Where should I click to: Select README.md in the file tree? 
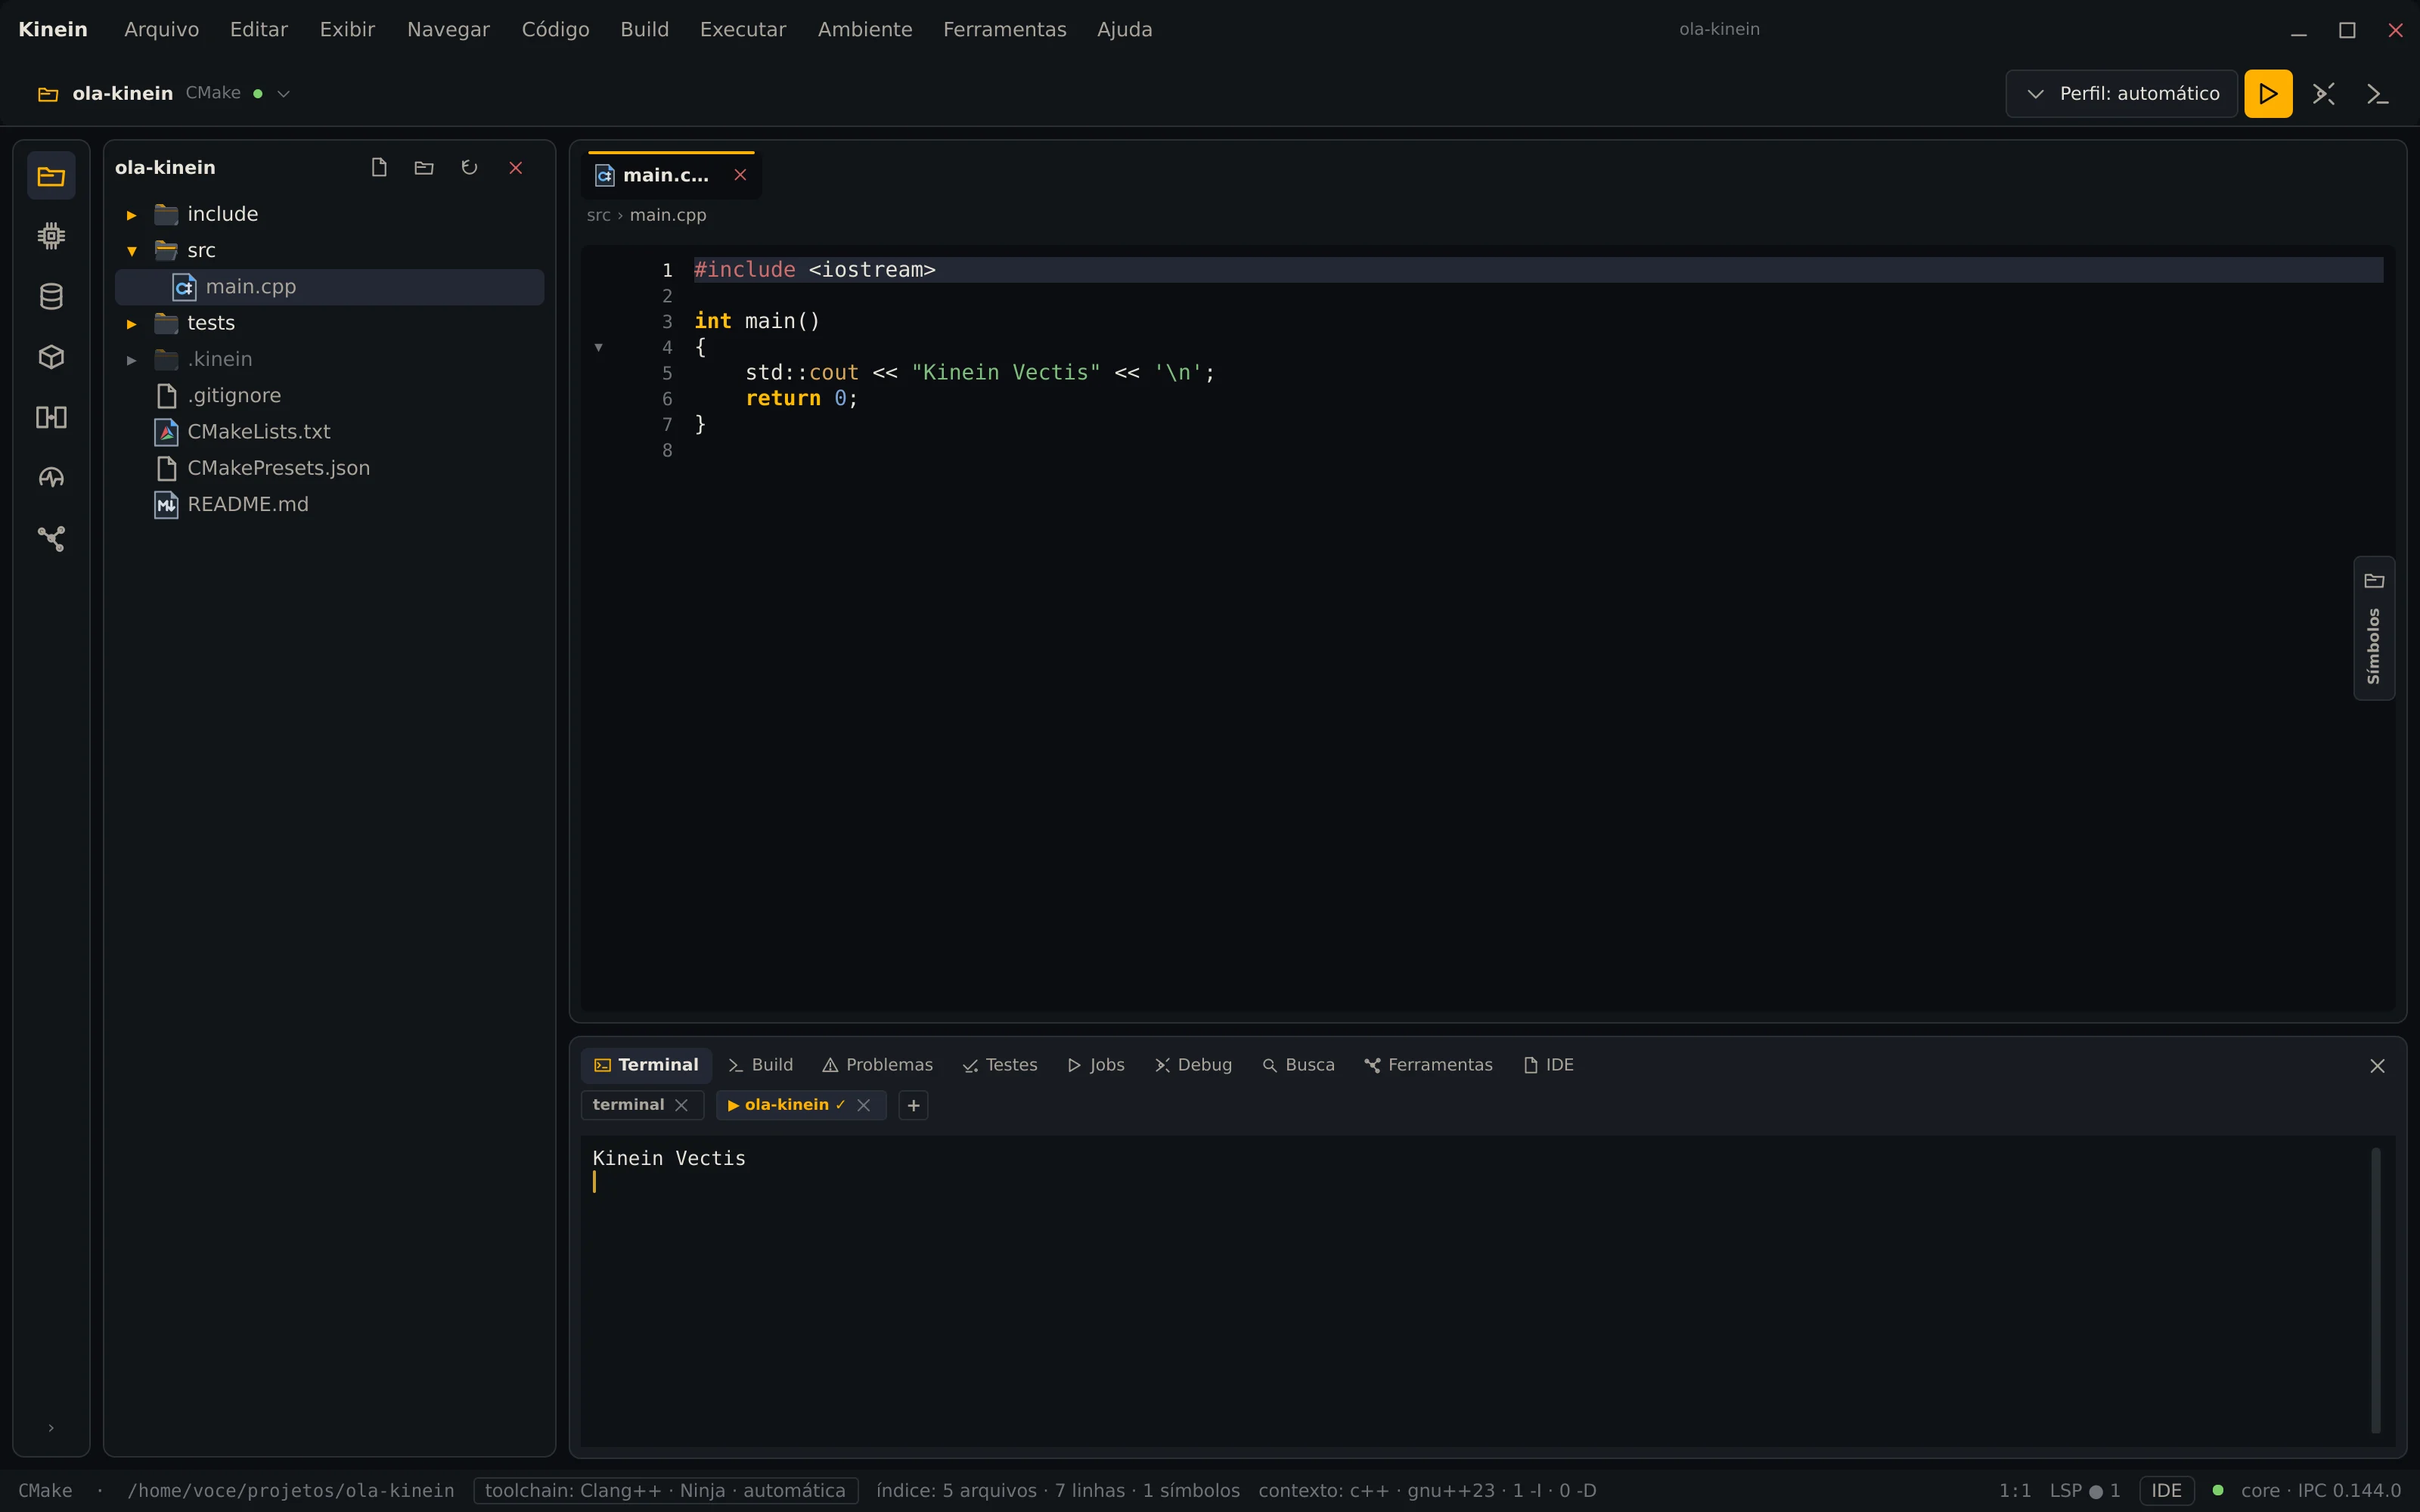[330, 505]
